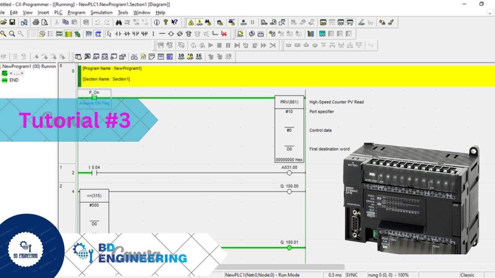
Task: Click the Print Preview icon
Action: click(x=44, y=22)
